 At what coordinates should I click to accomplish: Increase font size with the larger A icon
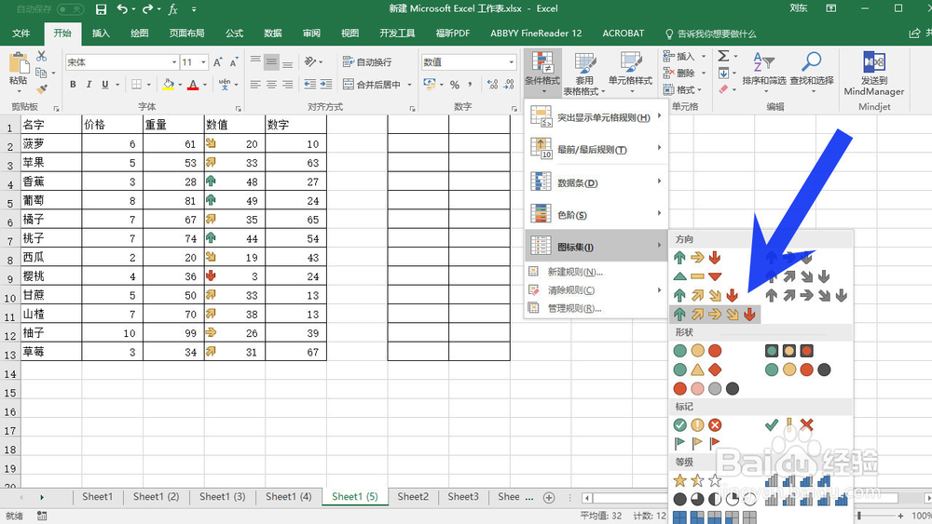click(x=217, y=62)
